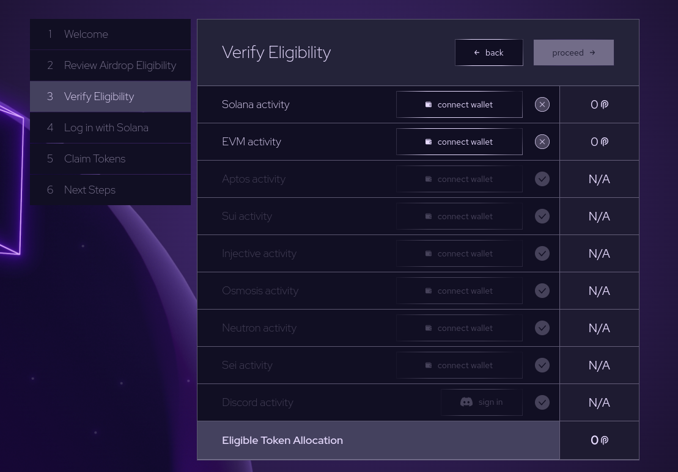678x472 pixels.
Task: Go back to the previous step
Action: click(488, 53)
